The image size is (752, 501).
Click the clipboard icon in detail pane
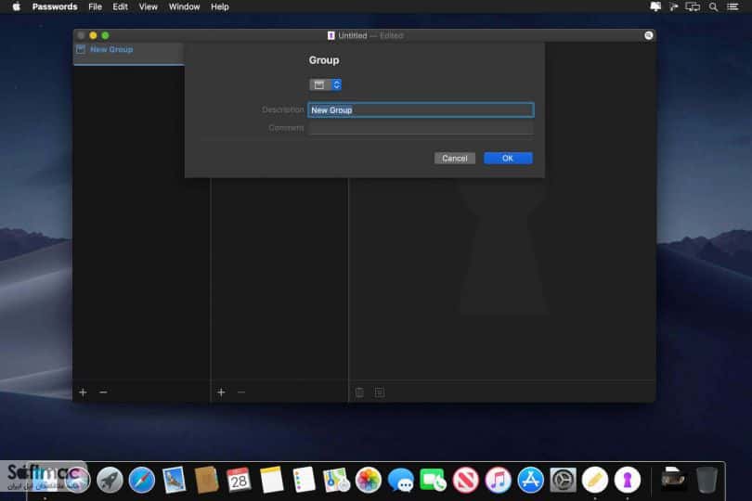pyautogui.click(x=359, y=392)
